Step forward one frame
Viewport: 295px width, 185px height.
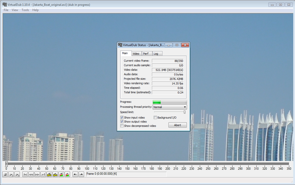click(37, 174)
